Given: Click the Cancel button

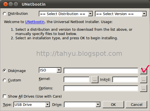Looking at the screenshot, I should tap(136, 105).
